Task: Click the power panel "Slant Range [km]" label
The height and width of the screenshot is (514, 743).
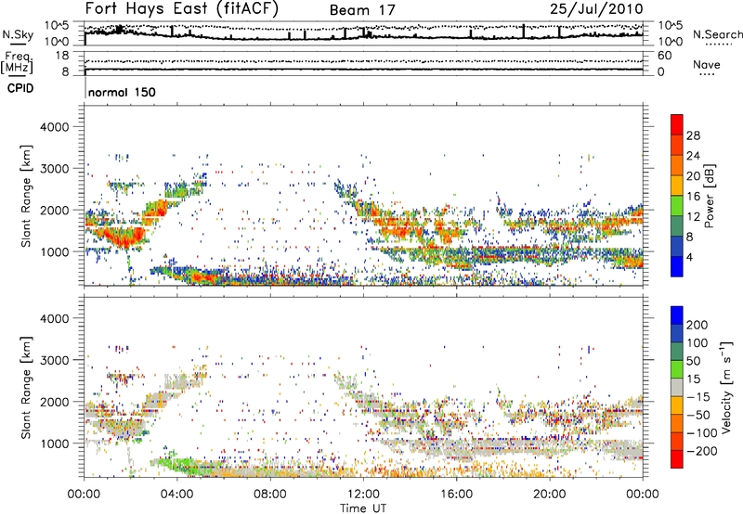Action: coord(26,196)
